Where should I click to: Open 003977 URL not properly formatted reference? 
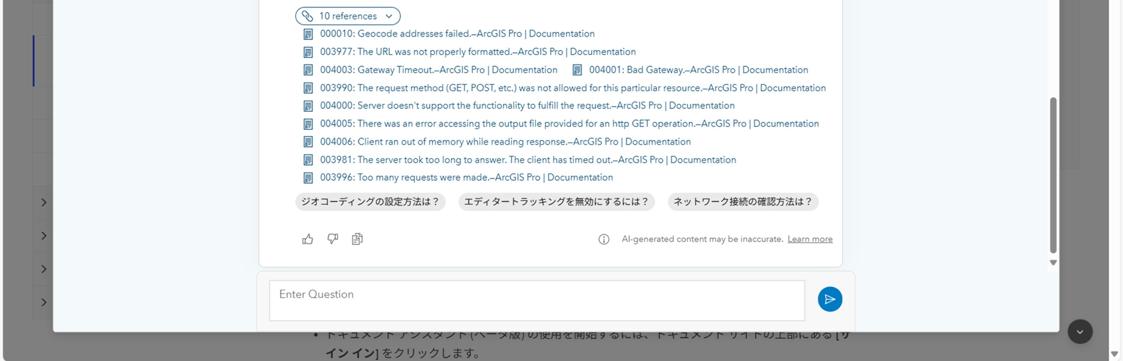477,52
